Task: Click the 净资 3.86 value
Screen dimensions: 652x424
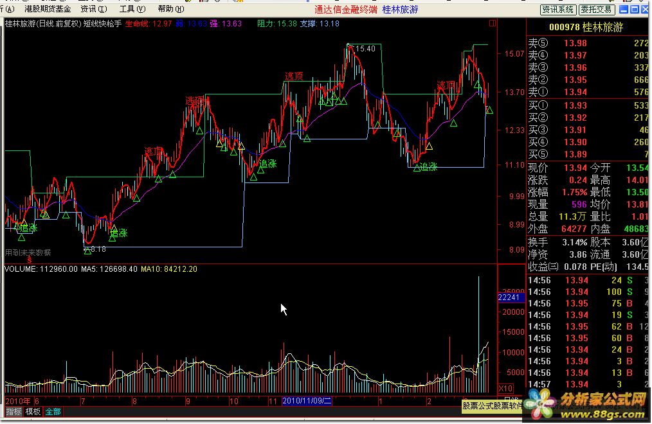Action: coord(577,254)
